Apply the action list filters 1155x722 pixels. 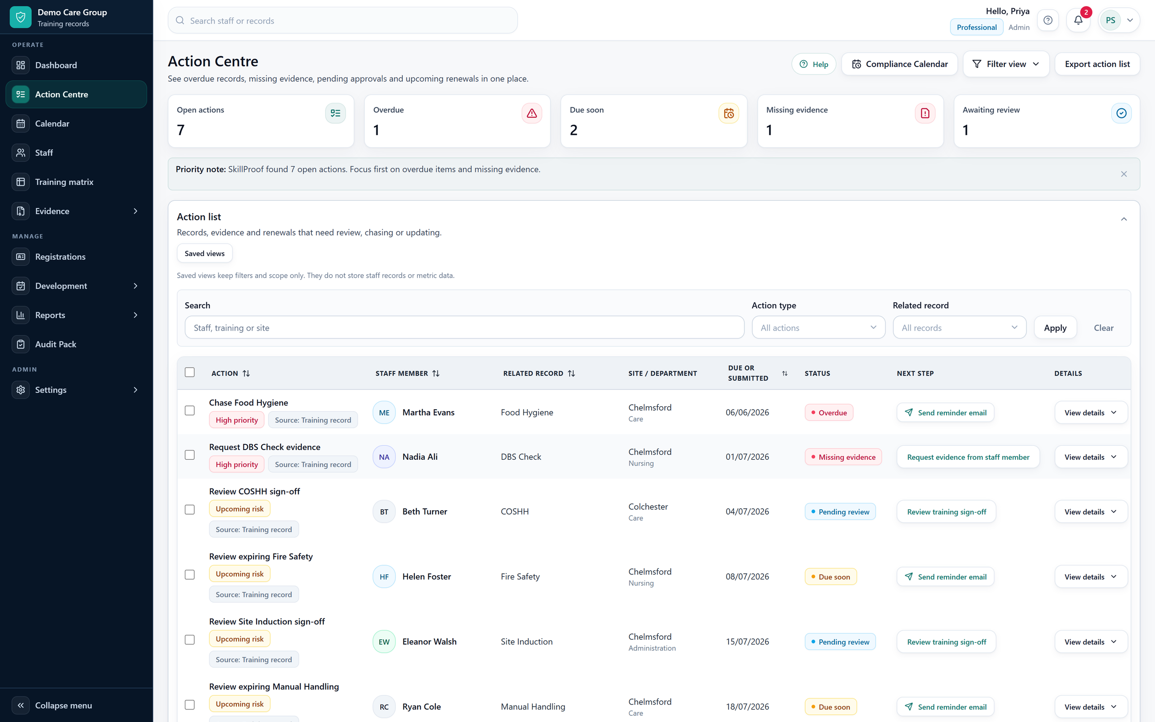1055,328
